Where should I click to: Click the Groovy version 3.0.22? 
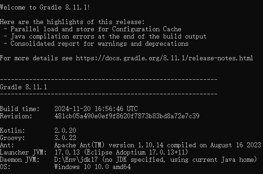point(65,138)
